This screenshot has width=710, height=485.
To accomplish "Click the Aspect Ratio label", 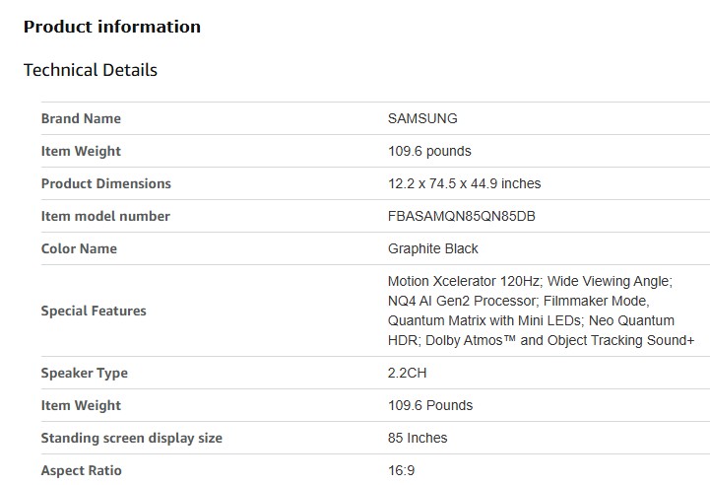I will [x=81, y=470].
